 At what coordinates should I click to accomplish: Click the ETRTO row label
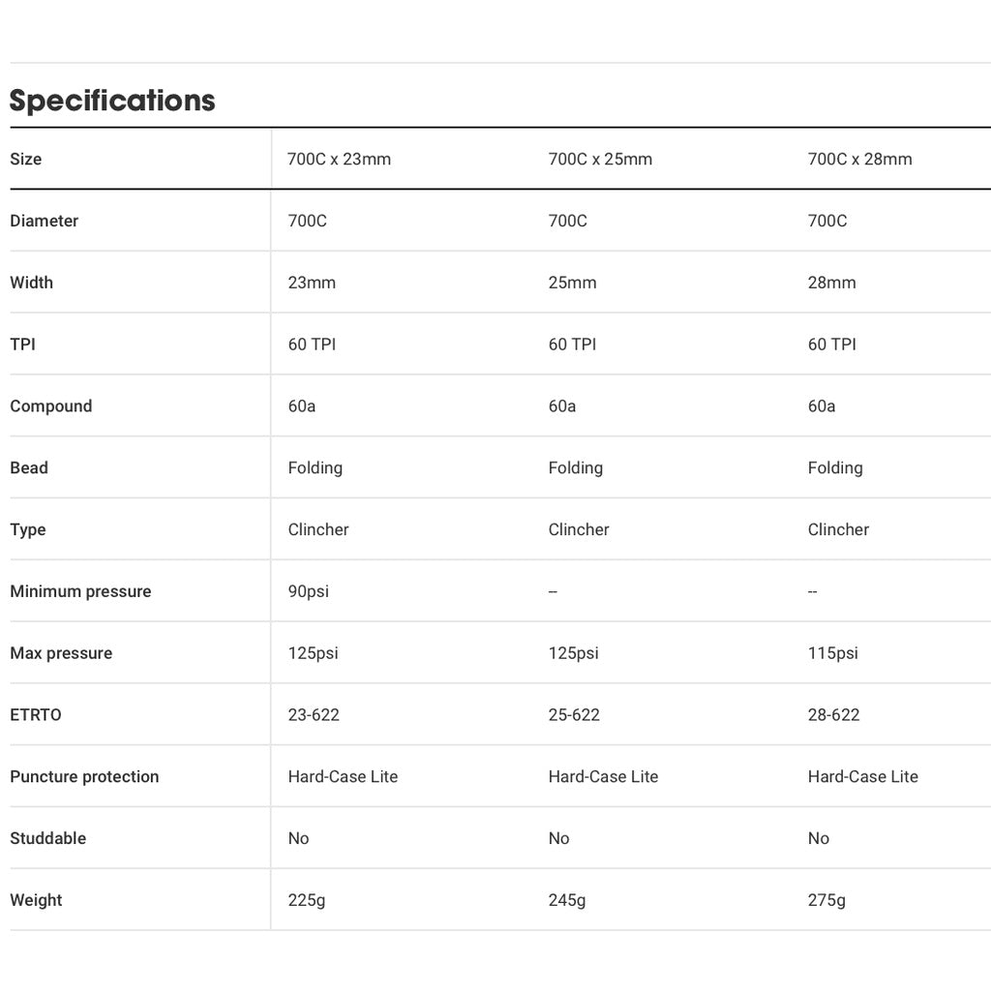pos(36,715)
